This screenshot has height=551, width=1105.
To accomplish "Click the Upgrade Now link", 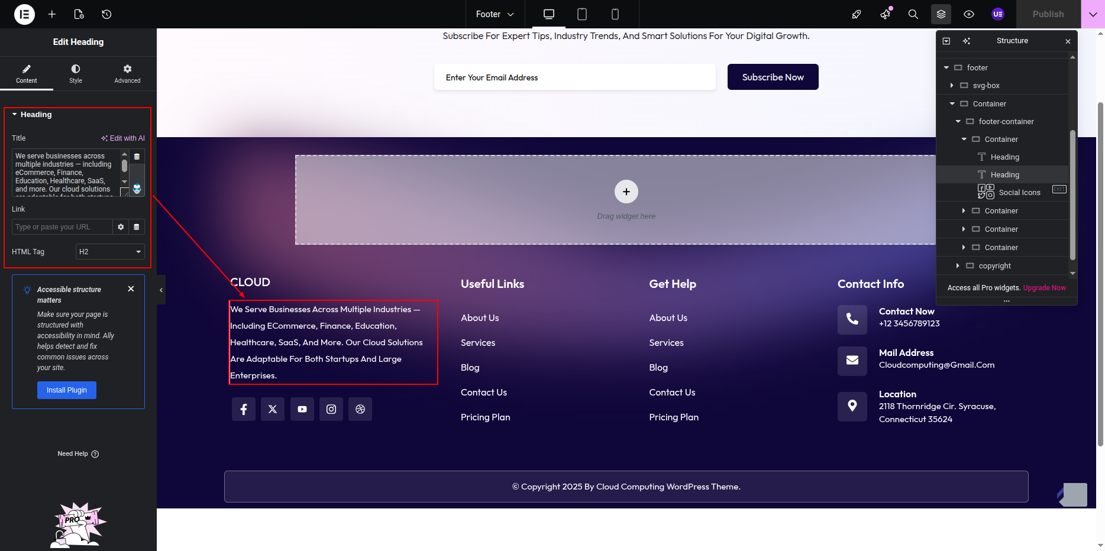I will pos(1045,288).
